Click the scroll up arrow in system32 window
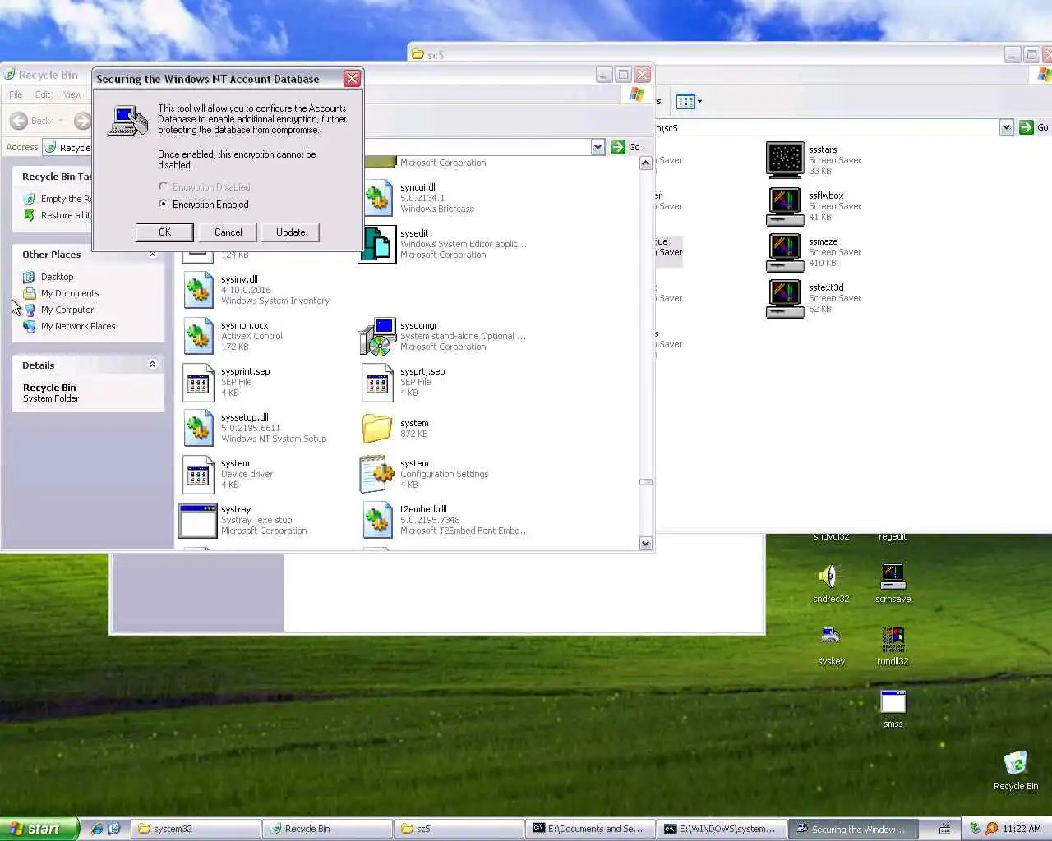 [645, 163]
